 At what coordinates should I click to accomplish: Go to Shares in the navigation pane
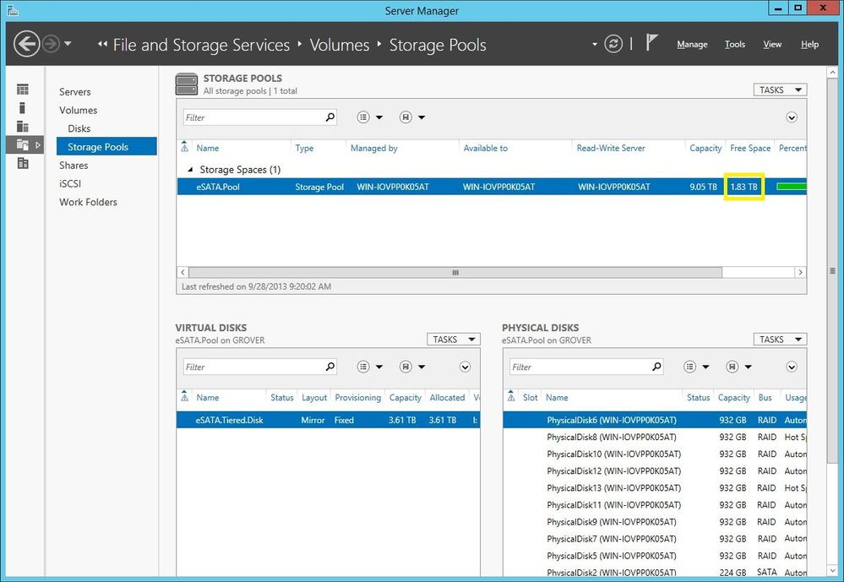(74, 166)
